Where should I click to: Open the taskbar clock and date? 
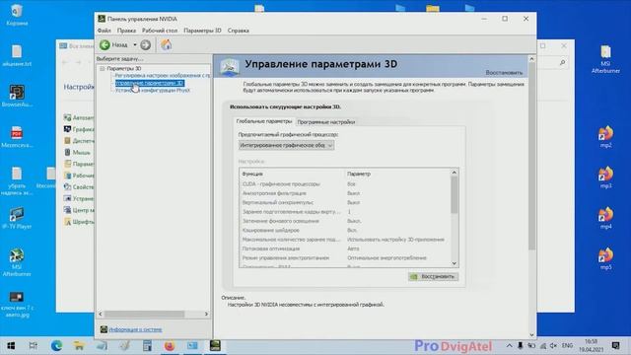(592, 346)
